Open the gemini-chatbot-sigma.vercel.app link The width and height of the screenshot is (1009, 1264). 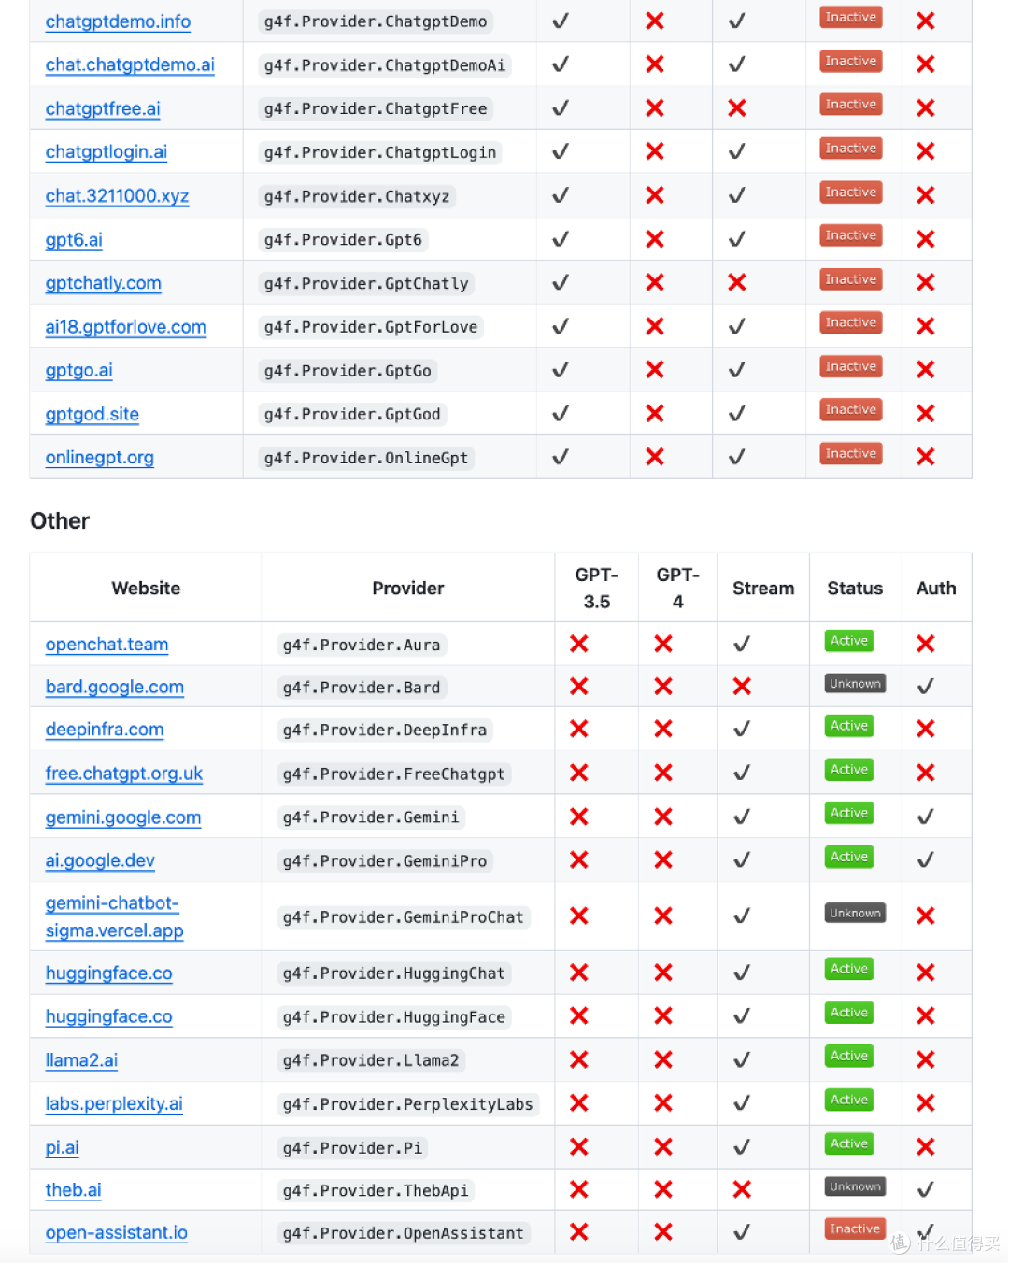[x=114, y=916]
